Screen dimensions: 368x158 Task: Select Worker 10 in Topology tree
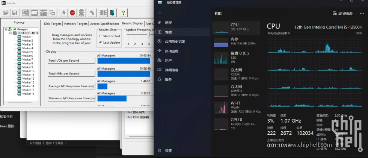[28, 71]
